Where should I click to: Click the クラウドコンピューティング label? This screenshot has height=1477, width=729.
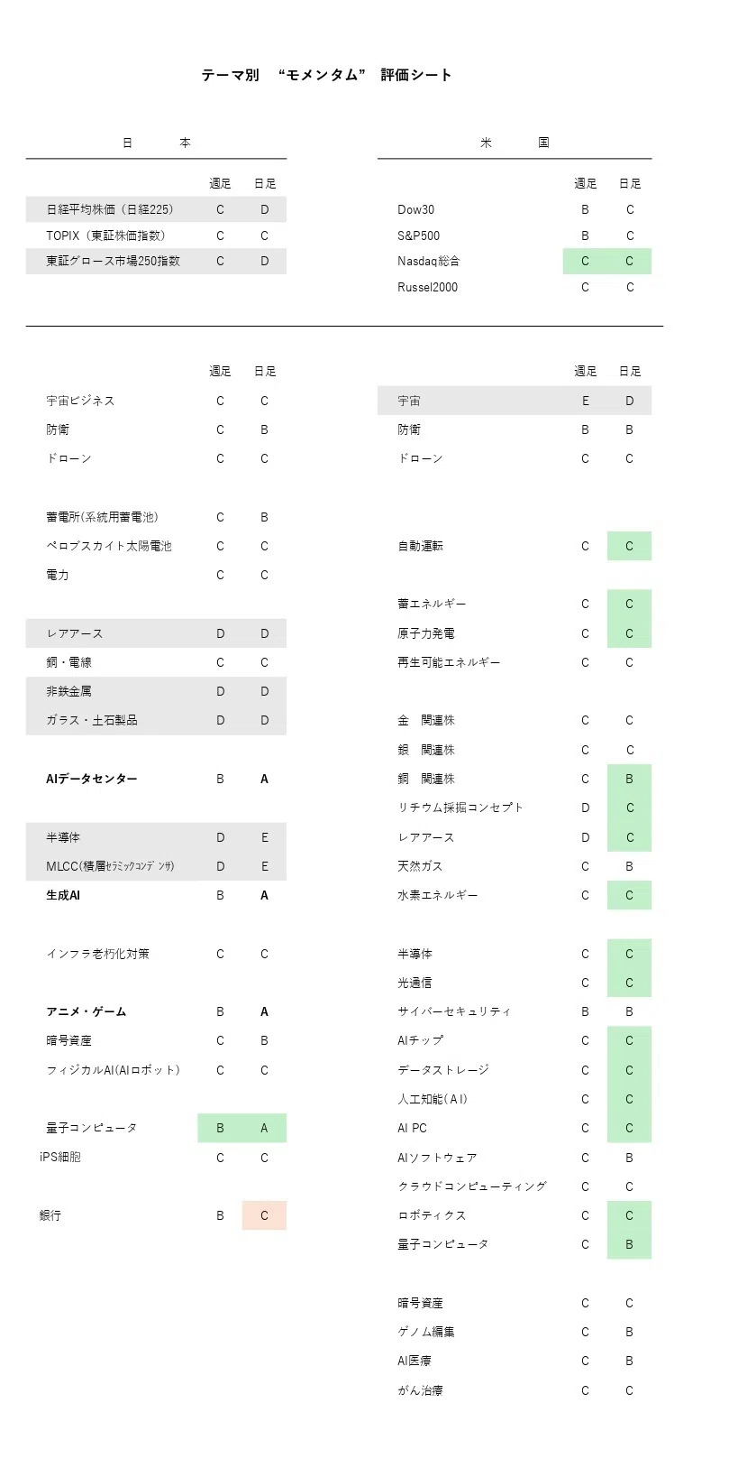pos(472,1186)
